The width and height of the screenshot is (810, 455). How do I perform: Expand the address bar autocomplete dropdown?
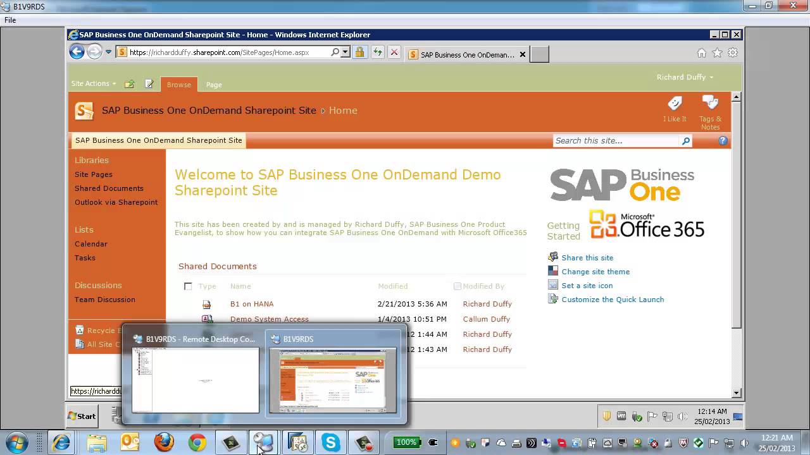(x=345, y=52)
